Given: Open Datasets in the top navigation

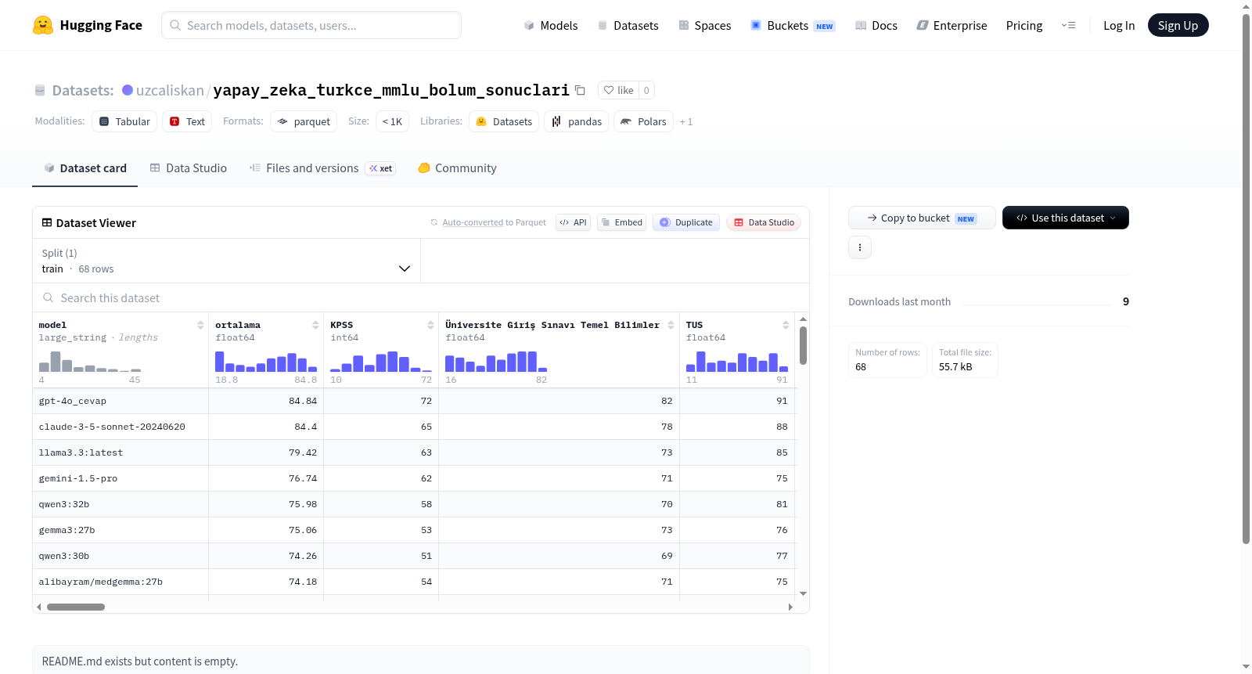Looking at the screenshot, I should [628, 25].
